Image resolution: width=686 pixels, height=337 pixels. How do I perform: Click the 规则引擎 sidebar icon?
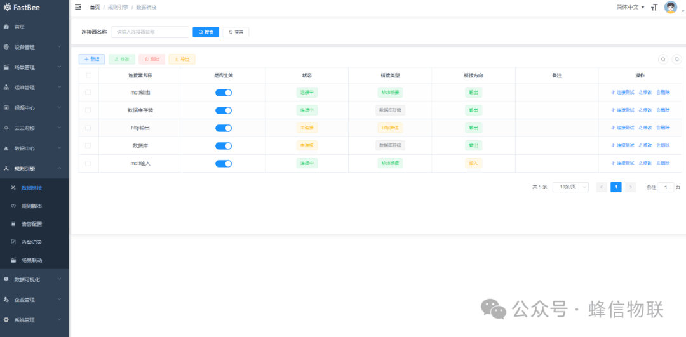pyautogui.click(x=6, y=168)
